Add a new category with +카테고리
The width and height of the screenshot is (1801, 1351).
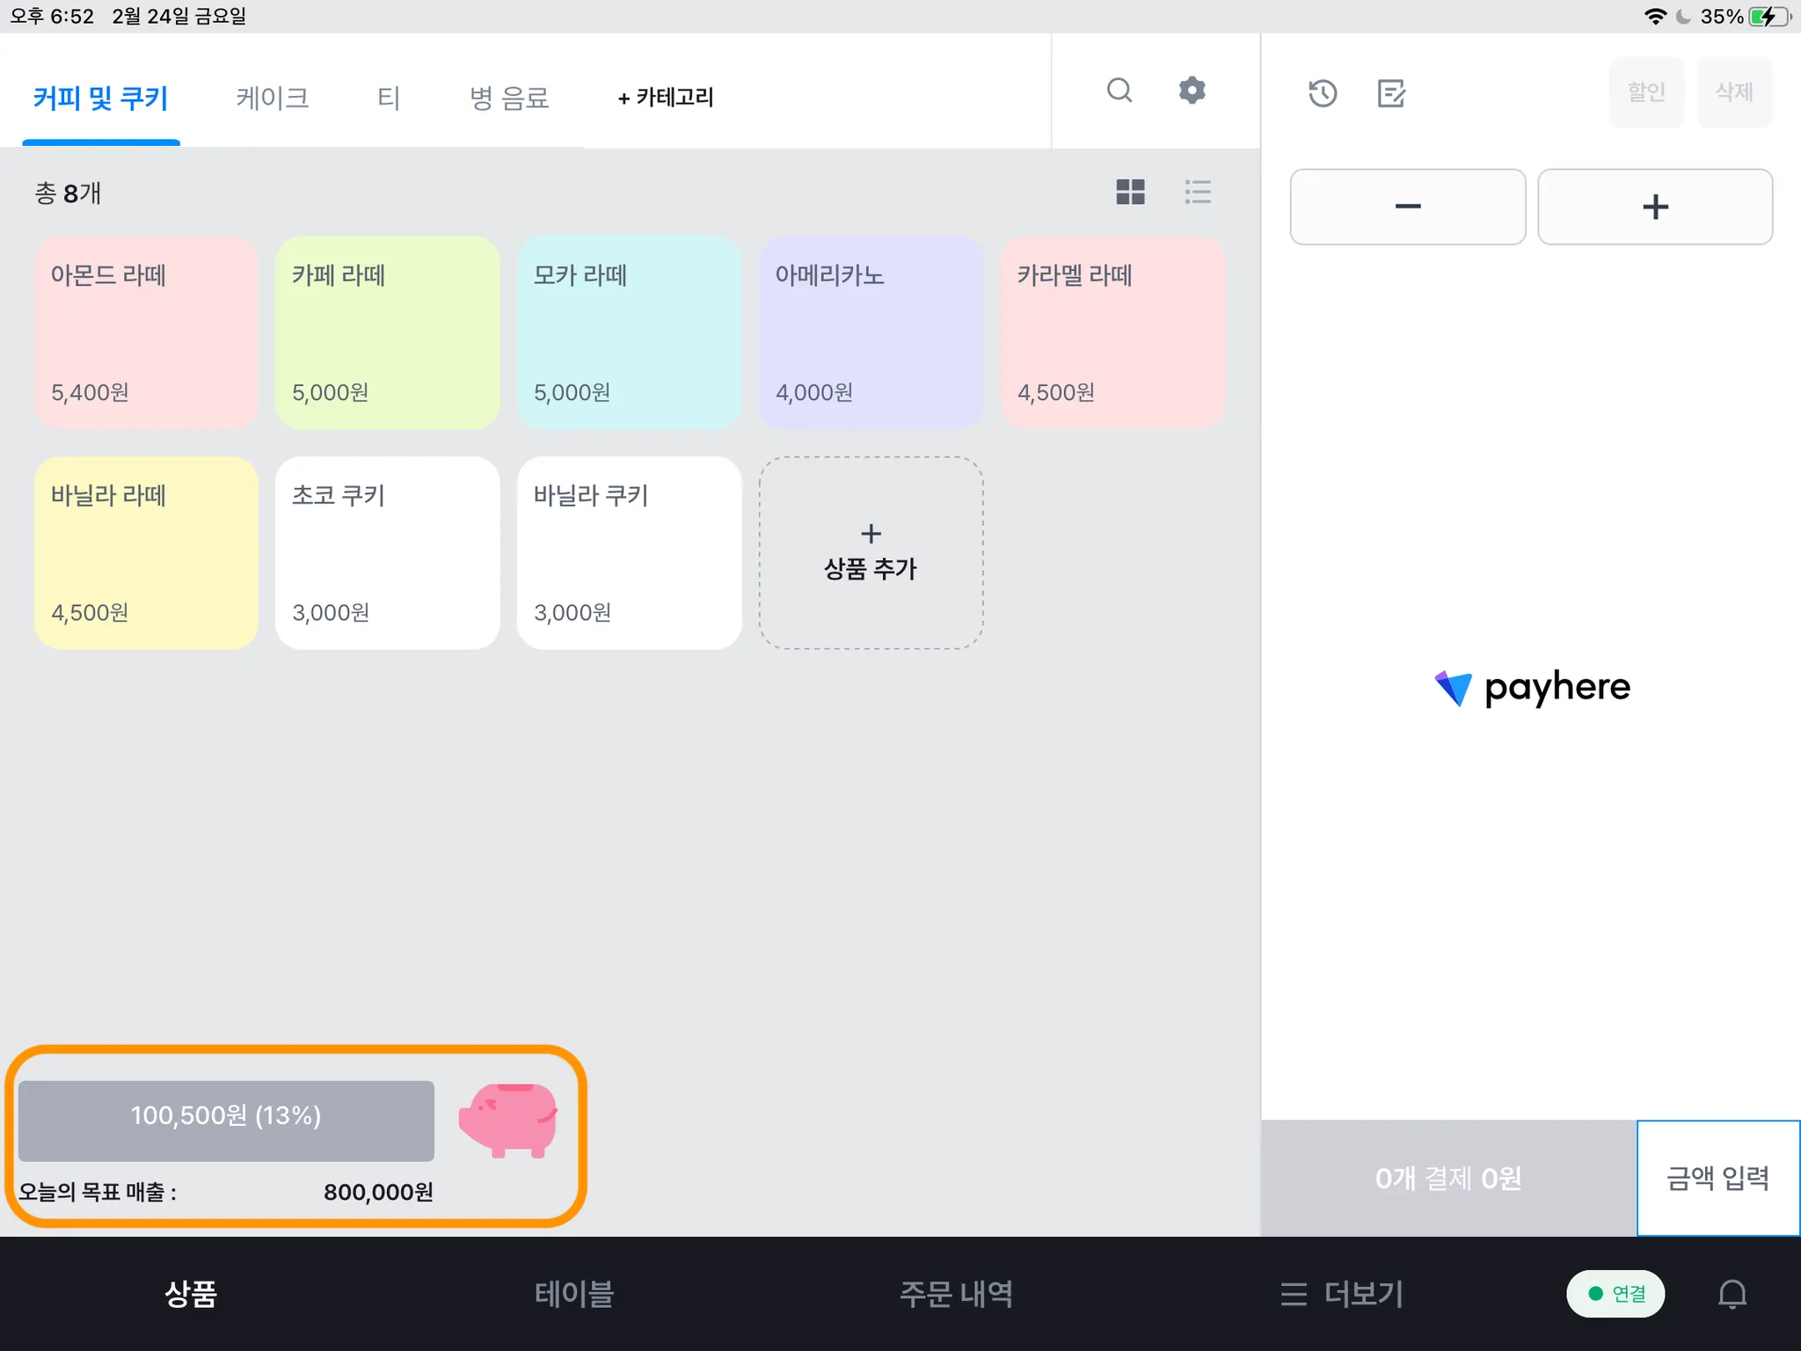pyautogui.click(x=666, y=98)
